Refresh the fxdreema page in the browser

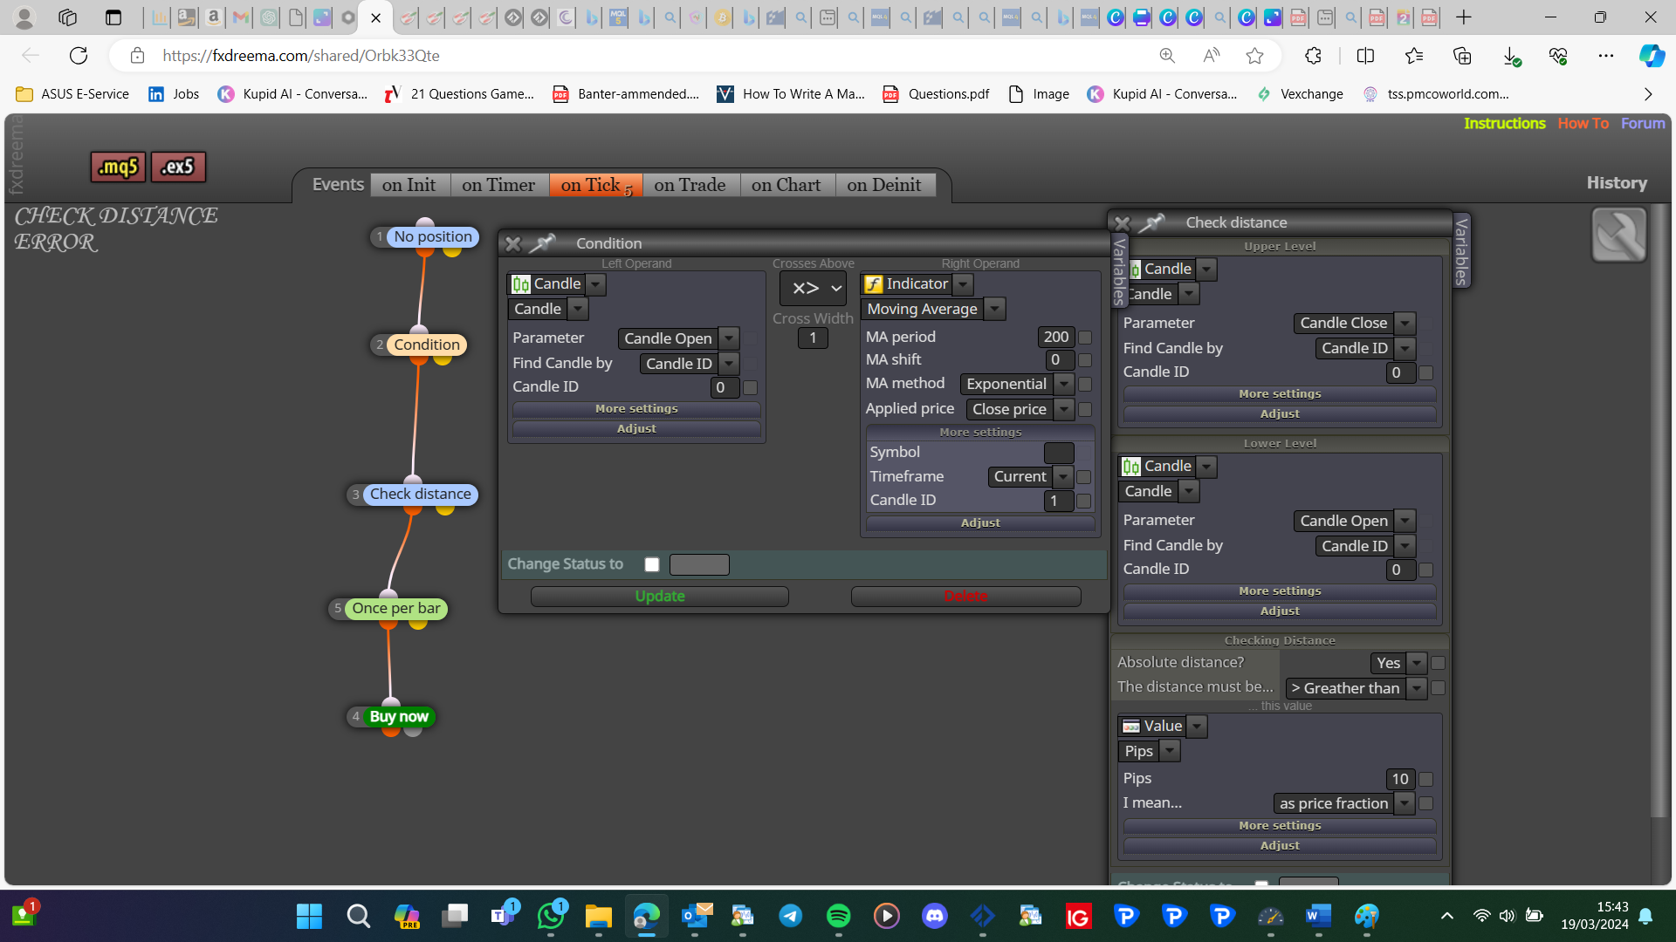[79, 56]
